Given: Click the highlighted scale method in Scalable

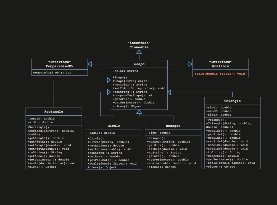Looking at the screenshot, I should (x=220, y=73).
